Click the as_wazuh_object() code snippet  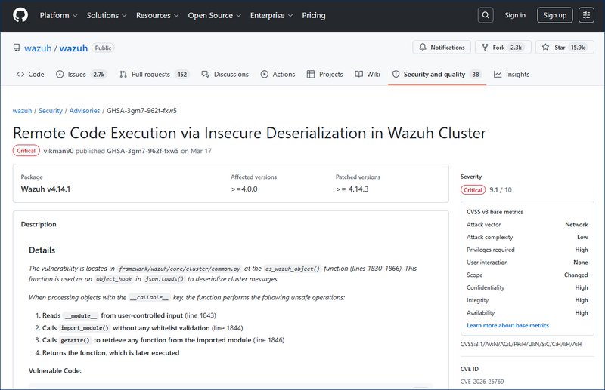293,269
